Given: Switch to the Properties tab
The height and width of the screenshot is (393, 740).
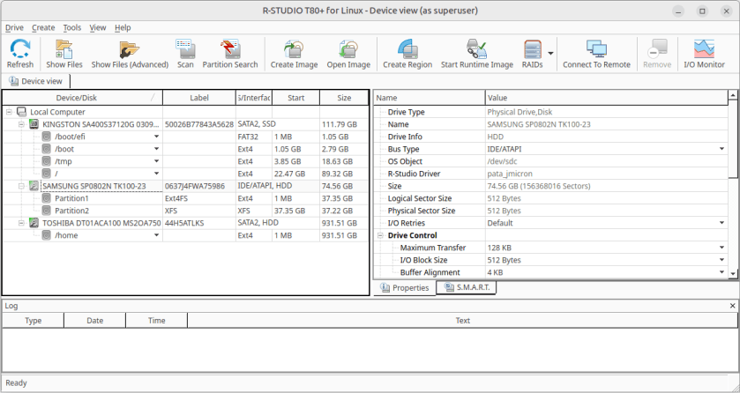Looking at the screenshot, I should pyautogui.click(x=405, y=288).
